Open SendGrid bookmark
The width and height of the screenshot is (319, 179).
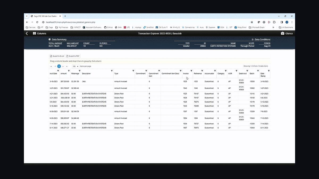click(148, 27)
